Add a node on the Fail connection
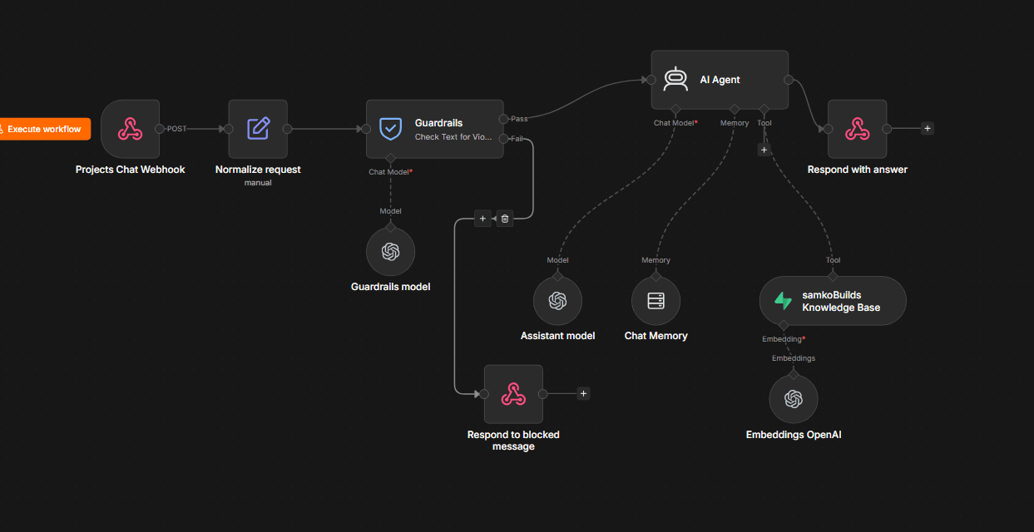 [482, 219]
